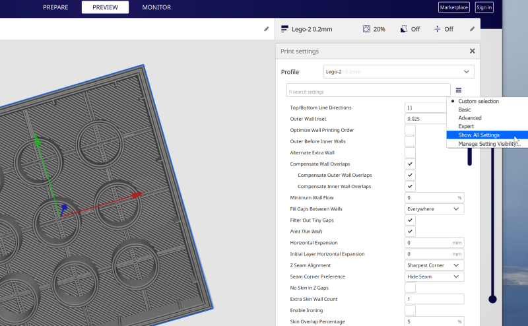
Task: Click Skin Overlap Percentage field
Action: 434,321
